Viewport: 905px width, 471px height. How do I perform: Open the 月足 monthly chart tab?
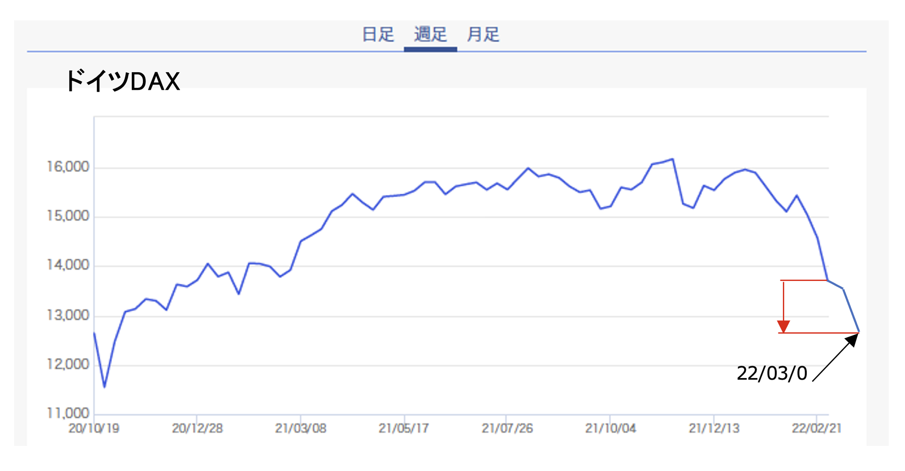pyautogui.click(x=484, y=35)
